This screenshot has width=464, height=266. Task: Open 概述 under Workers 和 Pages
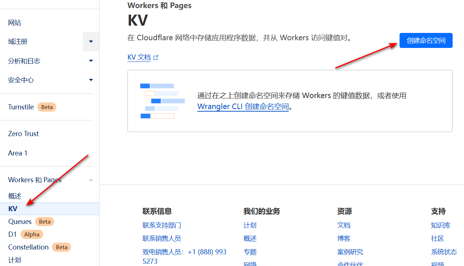tap(15, 196)
